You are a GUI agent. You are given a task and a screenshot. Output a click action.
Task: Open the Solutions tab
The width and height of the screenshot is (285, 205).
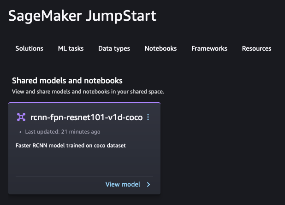click(29, 48)
